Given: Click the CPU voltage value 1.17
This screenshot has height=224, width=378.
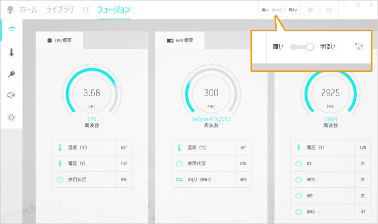Looking at the screenshot, I should tap(124, 164).
